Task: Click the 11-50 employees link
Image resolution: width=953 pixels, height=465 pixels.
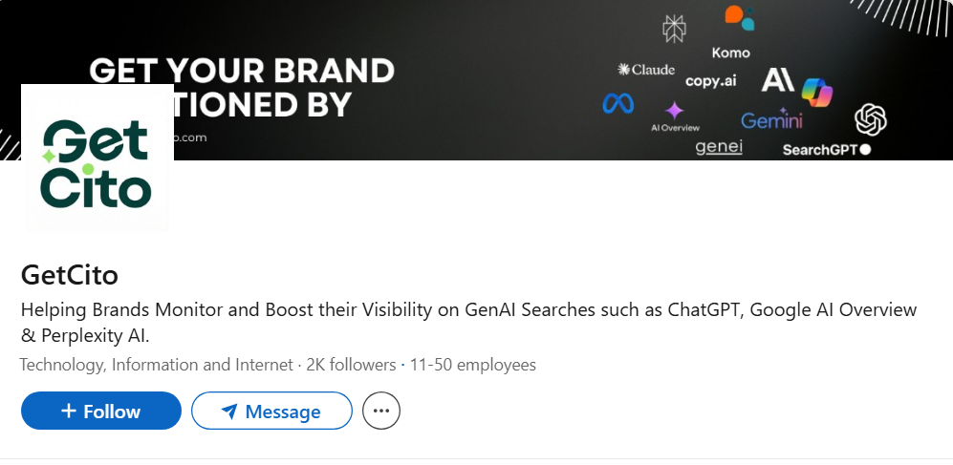Action: coord(472,365)
